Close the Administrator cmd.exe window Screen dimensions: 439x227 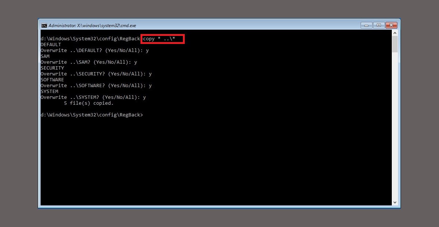coord(391,25)
